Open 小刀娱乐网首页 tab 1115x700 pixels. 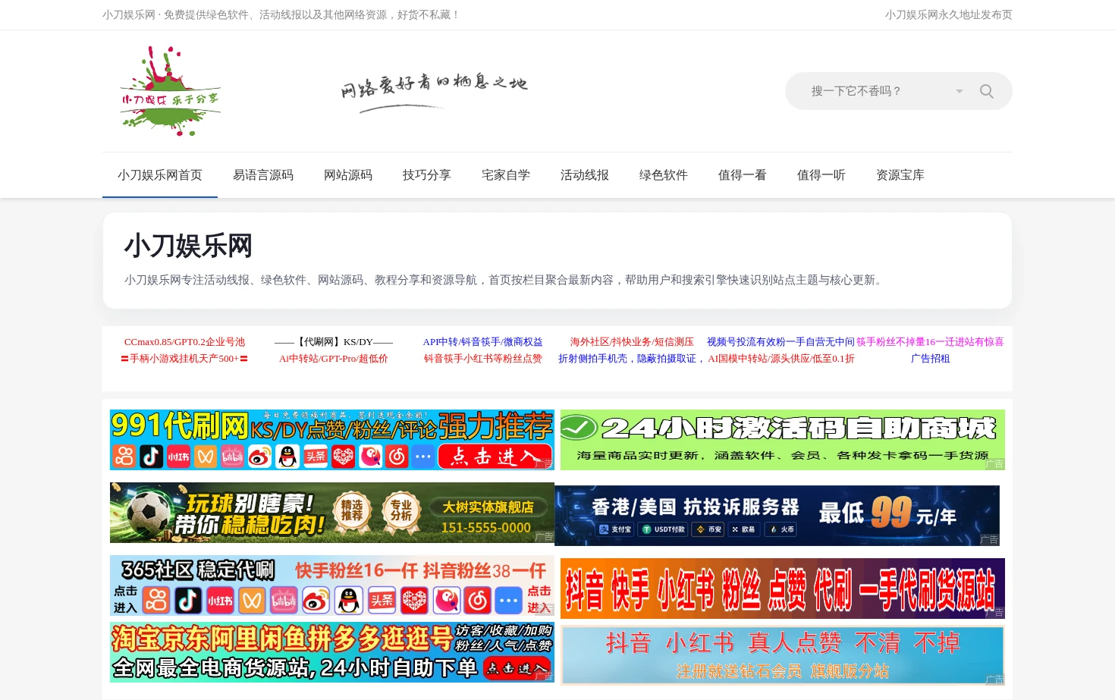160,175
